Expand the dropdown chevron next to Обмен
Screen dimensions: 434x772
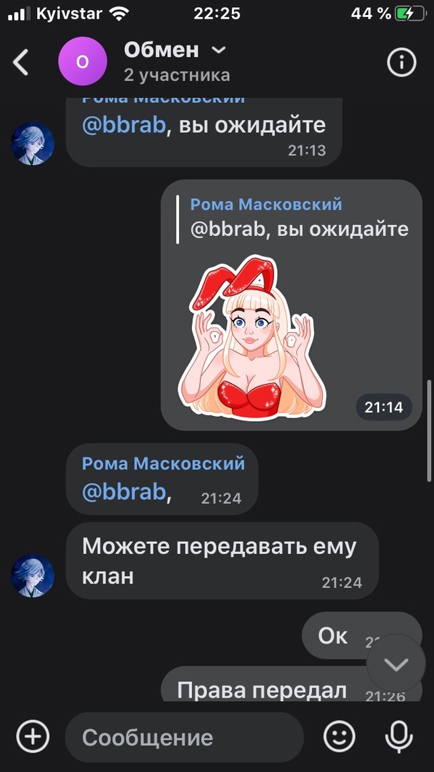[218, 50]
